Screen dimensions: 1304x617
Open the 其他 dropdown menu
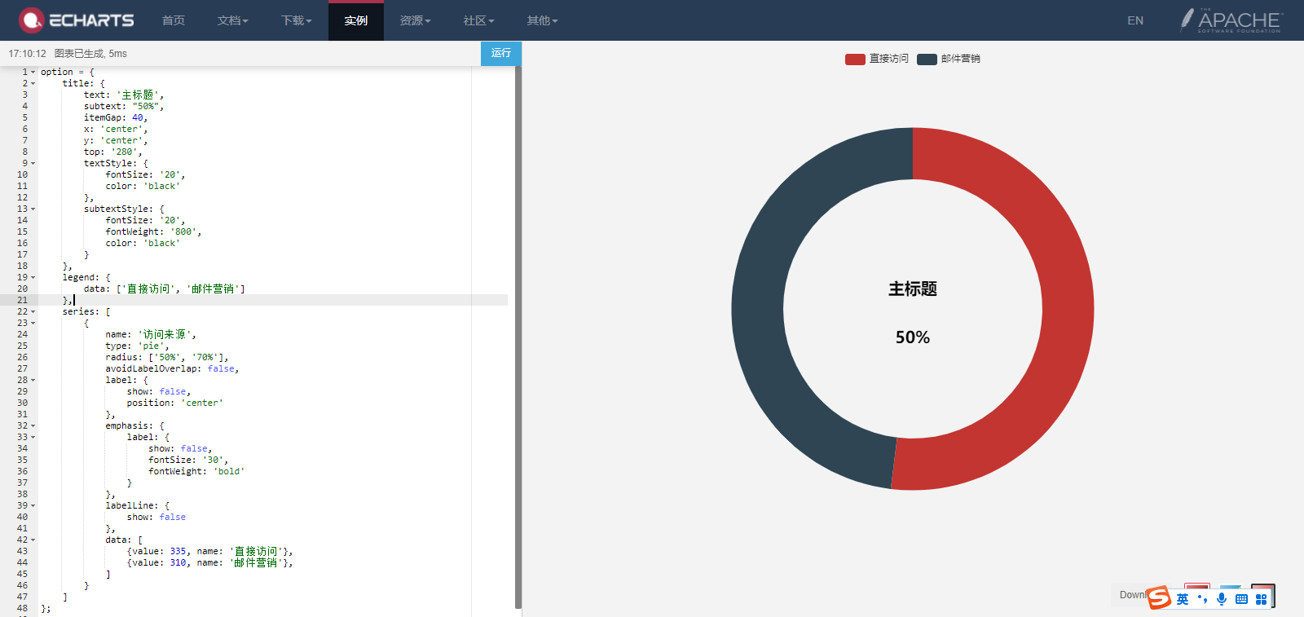pos(543,20)
